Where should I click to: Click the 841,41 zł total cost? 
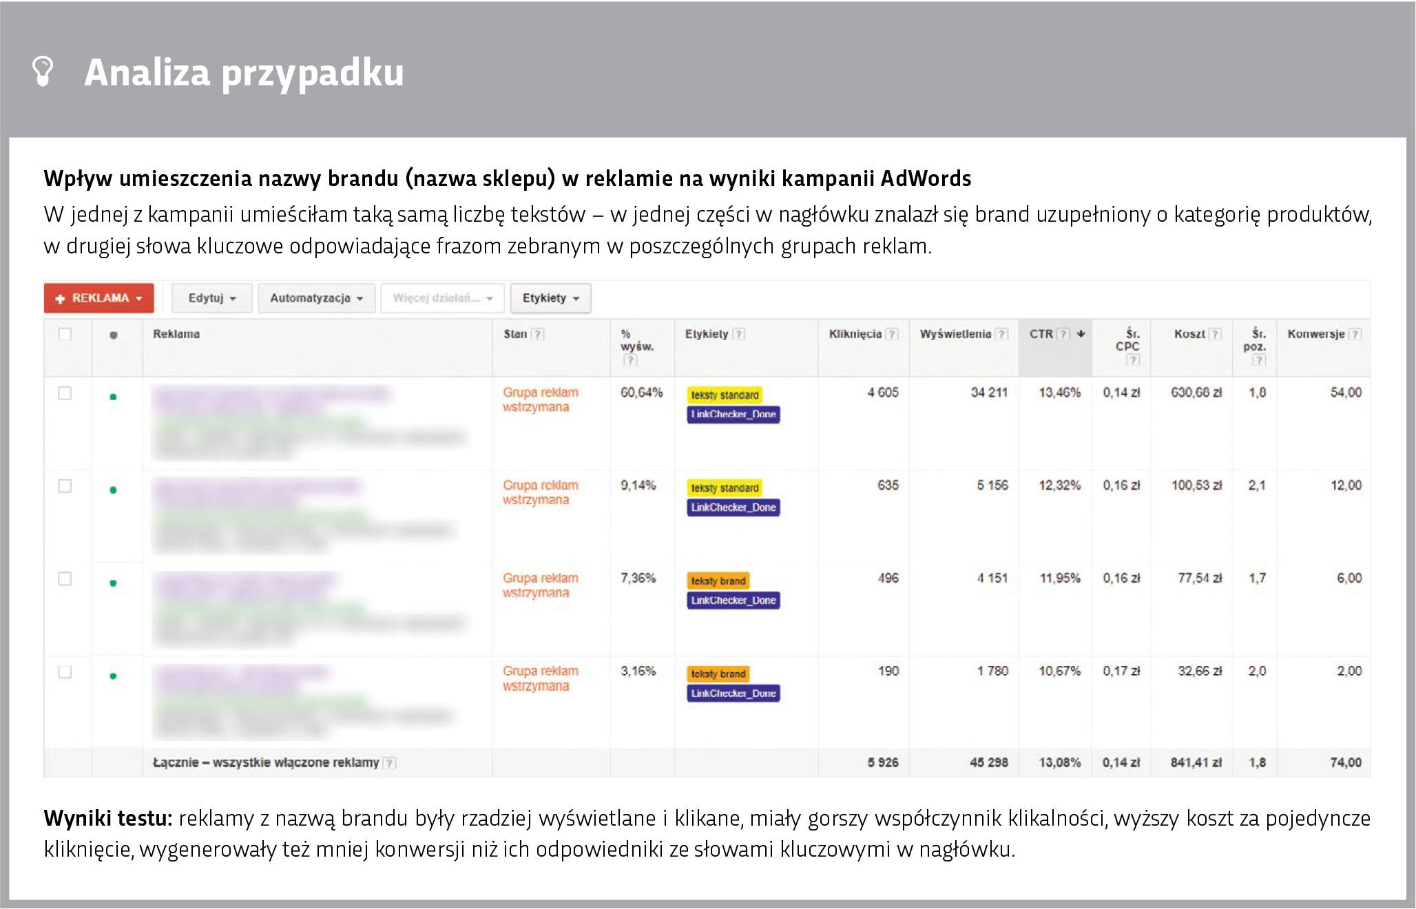(x=1196, y=763)
